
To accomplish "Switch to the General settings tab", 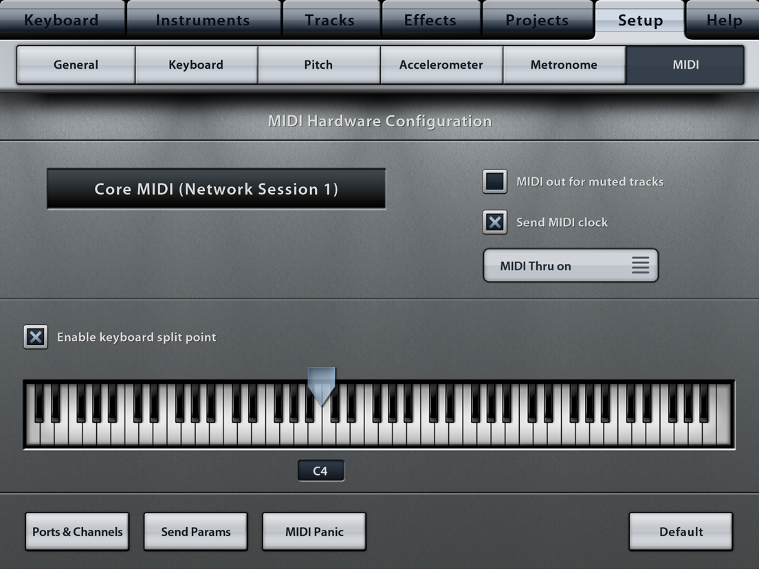I will pos(75,64).
